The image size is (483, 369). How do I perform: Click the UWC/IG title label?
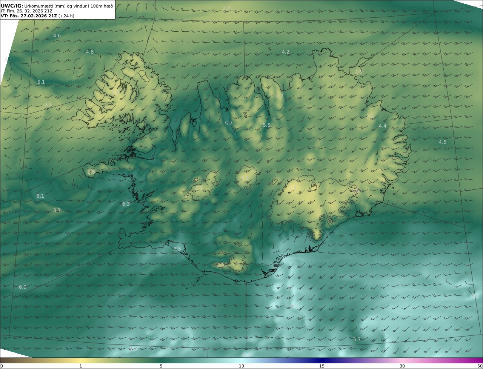(12, 6)
